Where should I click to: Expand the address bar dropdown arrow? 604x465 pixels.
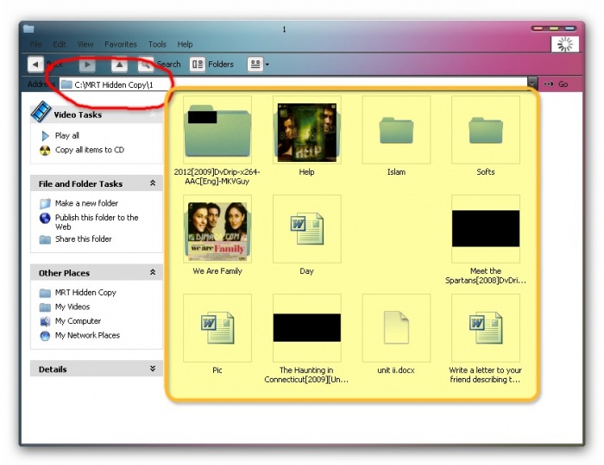(532, 84)
